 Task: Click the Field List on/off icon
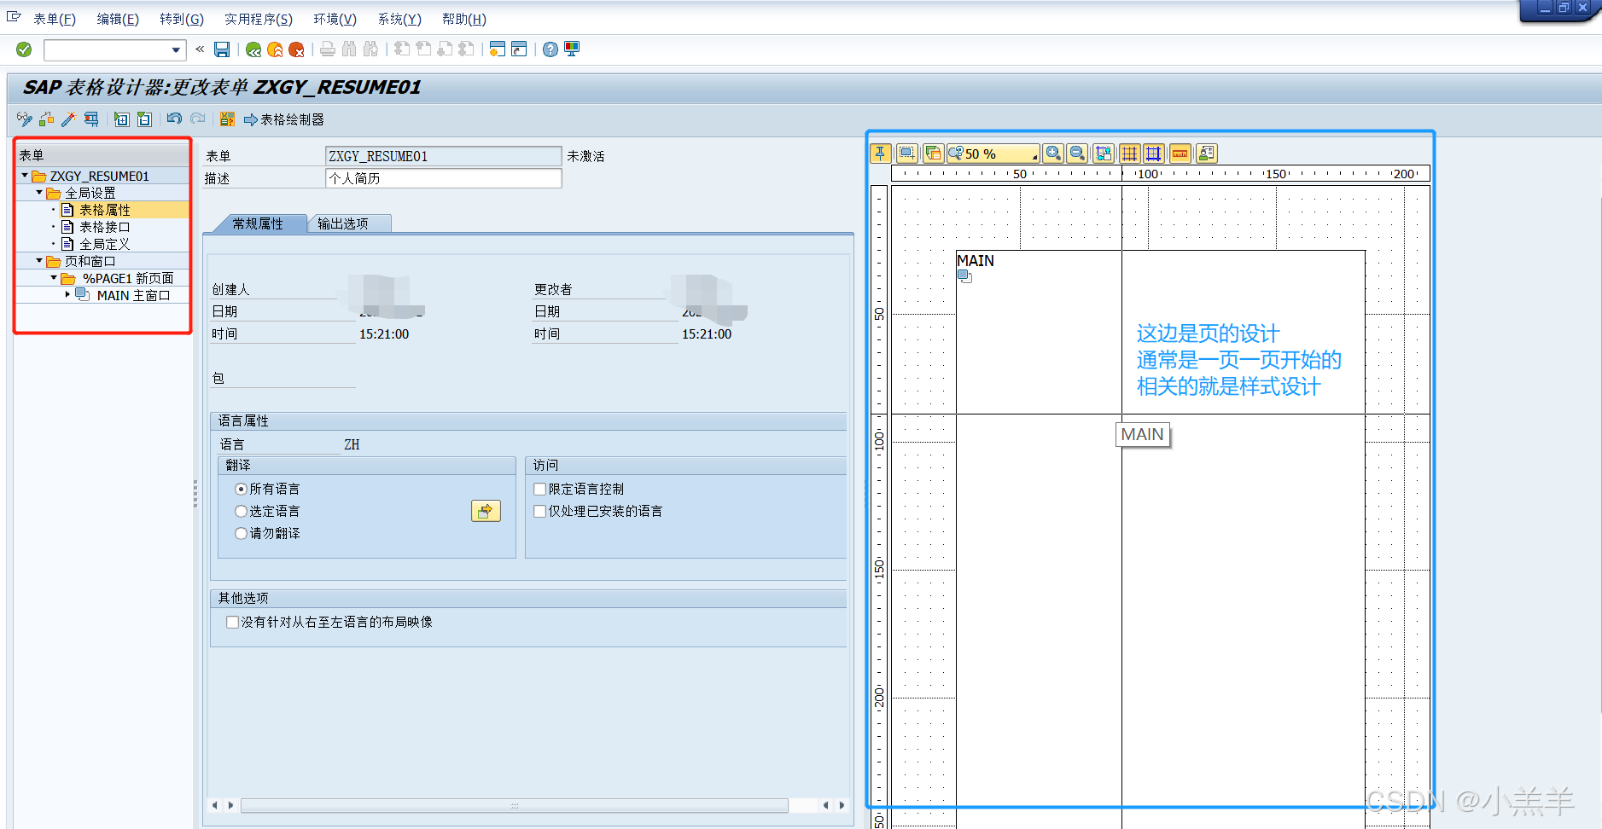click(x=227, y=119)
